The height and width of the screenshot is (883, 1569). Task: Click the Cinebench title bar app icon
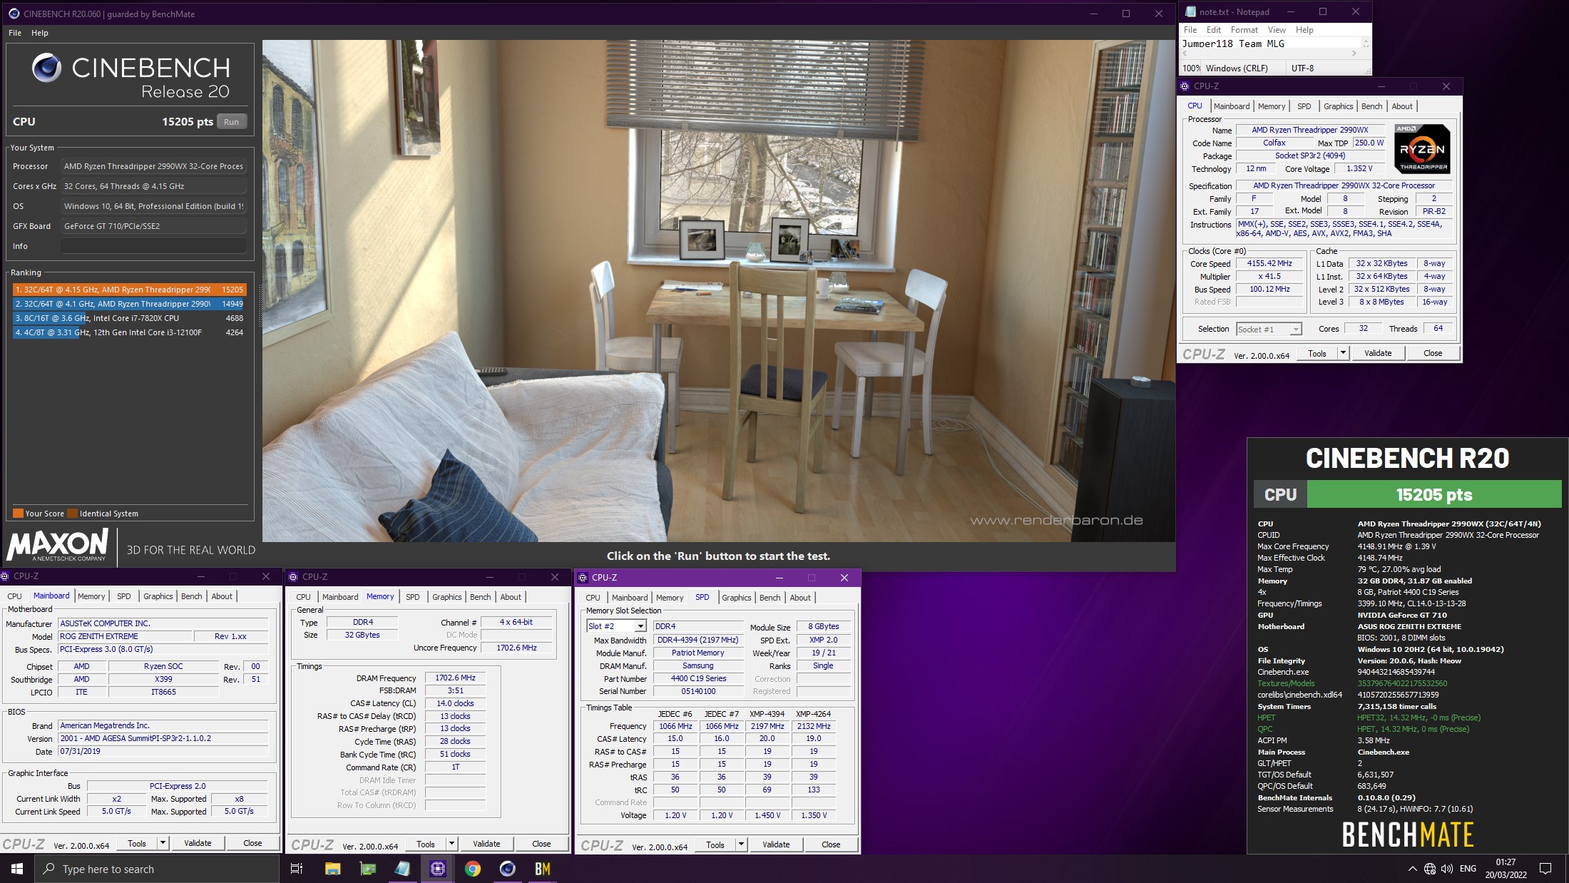point(14,14)
